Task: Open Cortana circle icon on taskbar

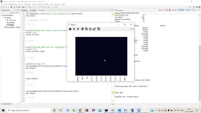Action: tap(54, 110)
